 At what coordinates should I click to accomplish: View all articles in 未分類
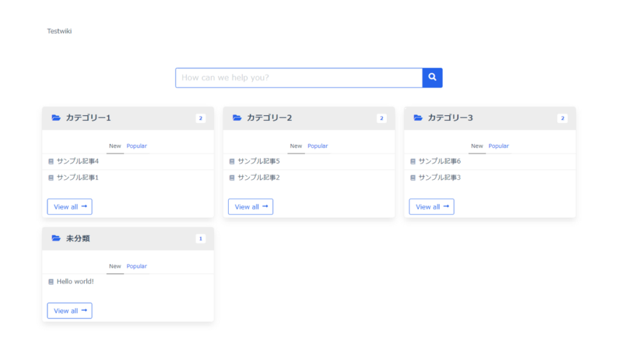[70, 311]
